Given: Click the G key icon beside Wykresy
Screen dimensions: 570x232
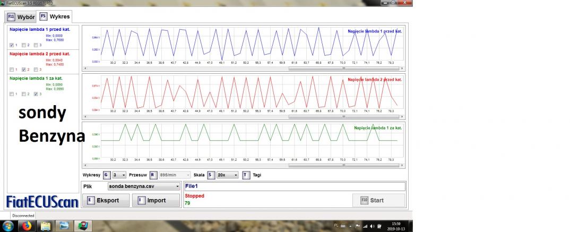Looking at the screenshot, I should (x=106, y=175).
